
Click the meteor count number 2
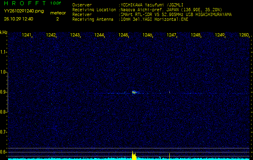(58, 18)
